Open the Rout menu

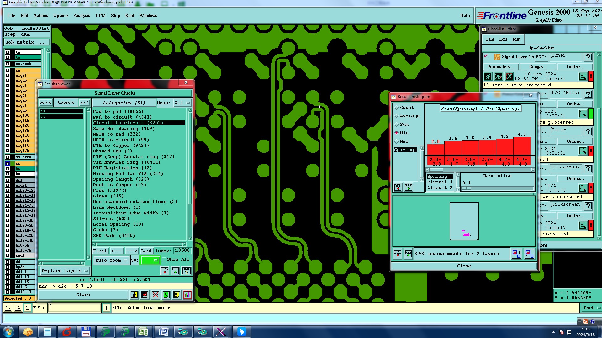tap(130, 15)
